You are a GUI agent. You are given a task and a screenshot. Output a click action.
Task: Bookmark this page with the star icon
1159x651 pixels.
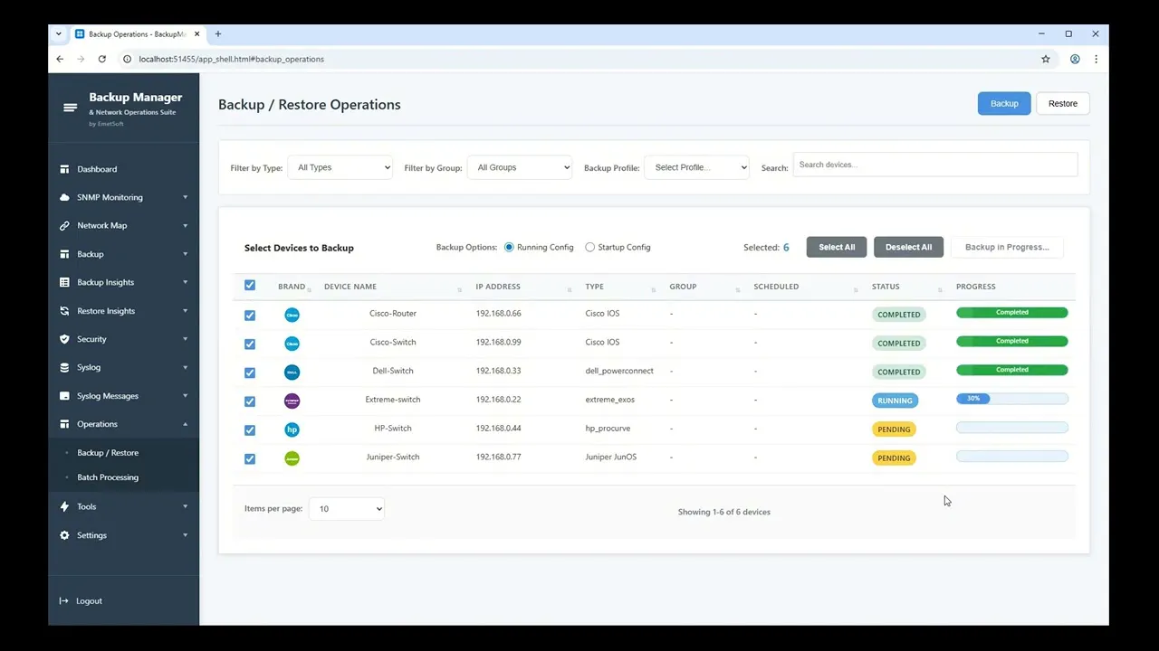click(x=1046, y=59)
